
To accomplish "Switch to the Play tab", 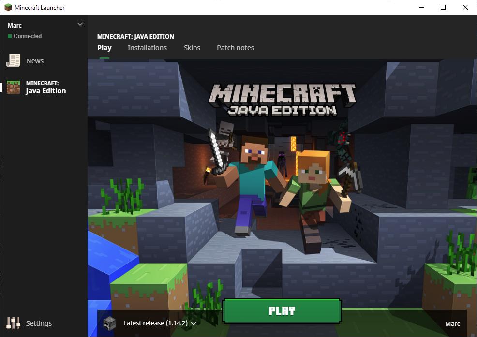I will [104, 48].
